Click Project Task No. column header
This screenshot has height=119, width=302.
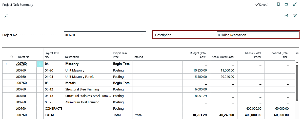coord(52,55)
